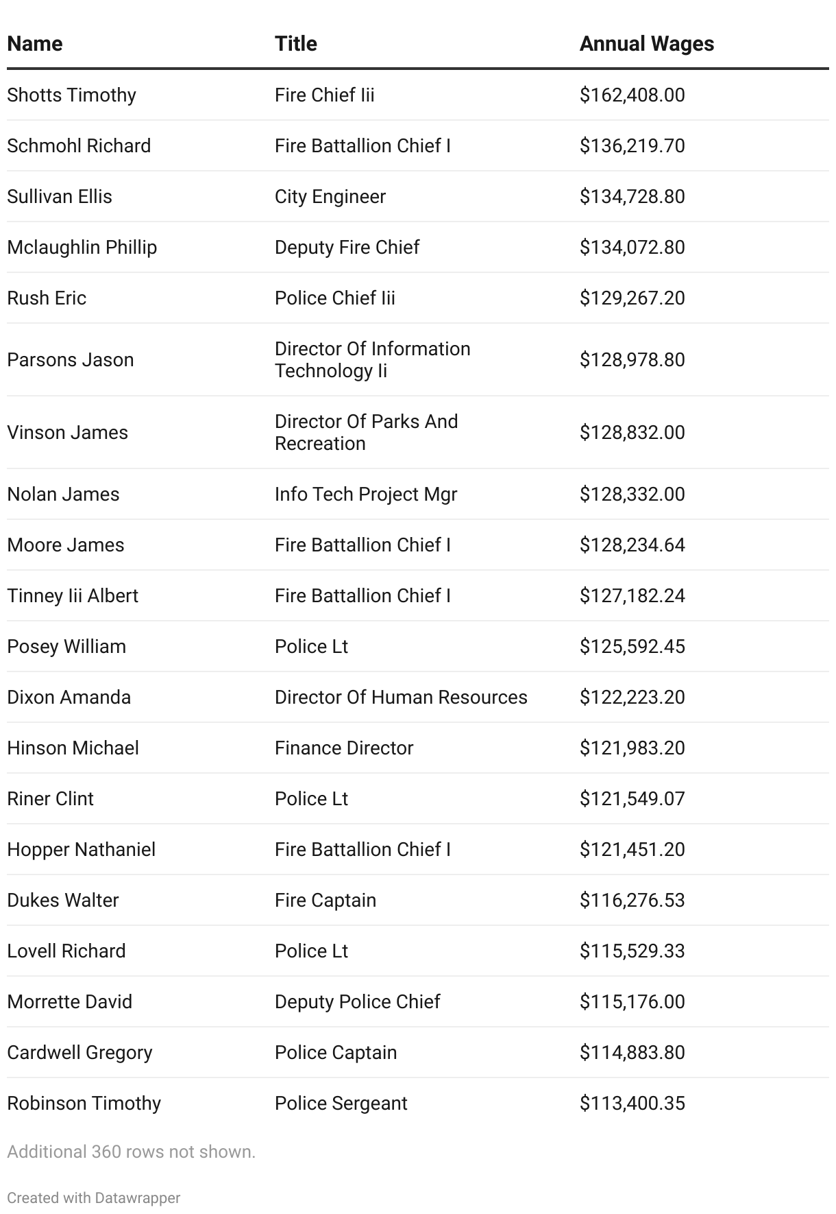The image size is (836, 1214).
Task: Click the Deputy Police Chief title
Action: coord(357,1001)
